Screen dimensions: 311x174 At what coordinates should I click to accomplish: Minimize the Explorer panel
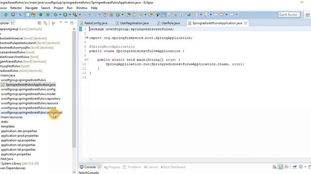[x=66, y=23]
